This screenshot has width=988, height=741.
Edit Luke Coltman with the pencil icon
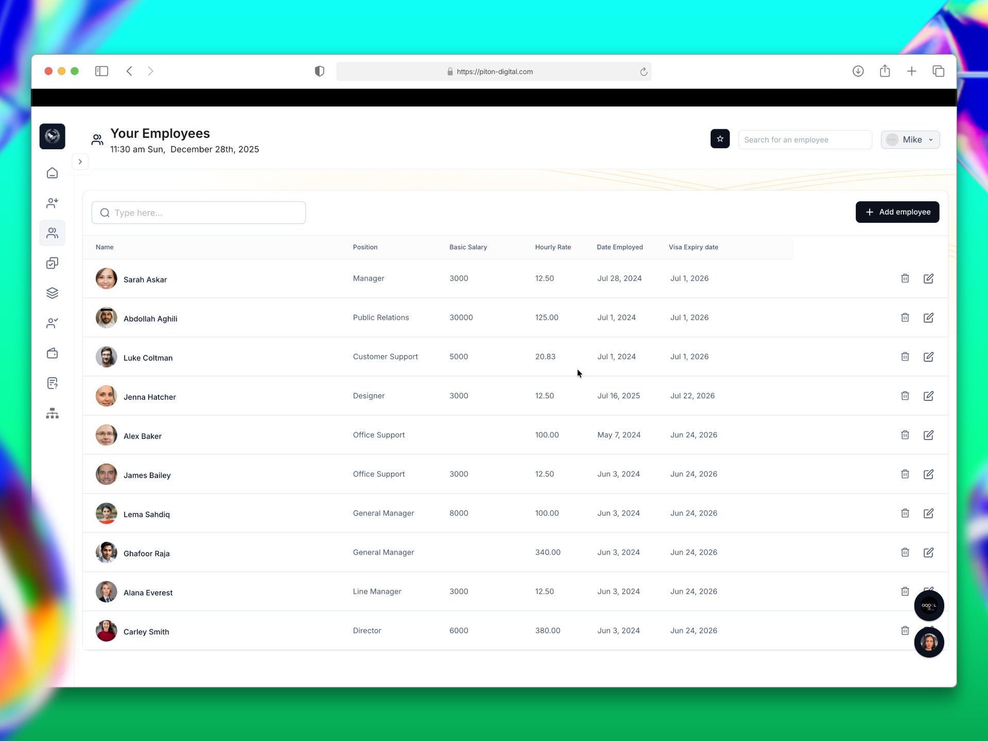(929, 357)
